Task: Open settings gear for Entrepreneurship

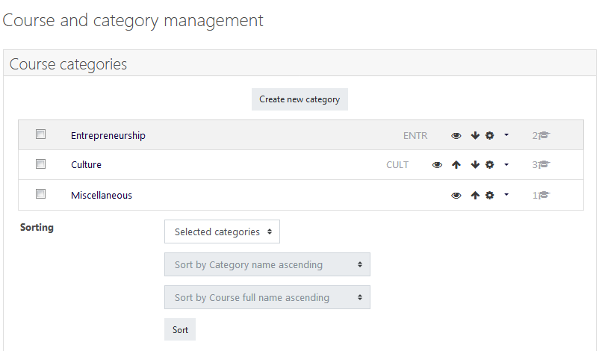Action: [489, 136]
